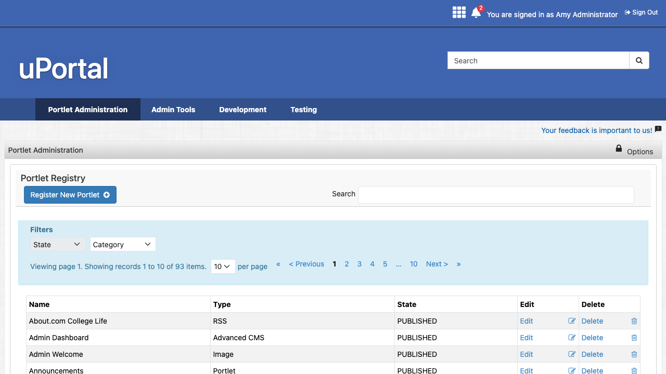The image size is (666, 374).
Task: Jump to last page with » link
Action: [458, 264]
